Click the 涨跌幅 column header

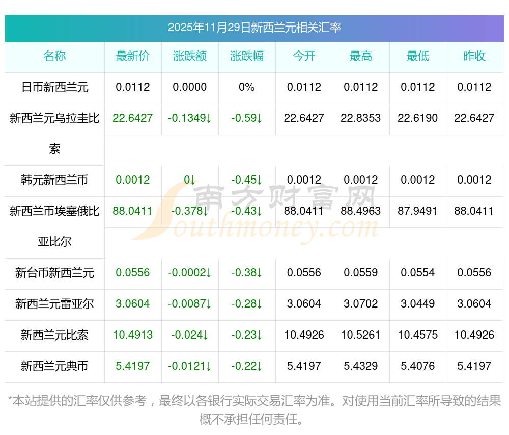coord(247,56)
